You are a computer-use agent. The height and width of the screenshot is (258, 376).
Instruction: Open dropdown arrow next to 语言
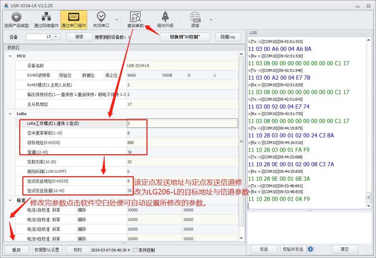(211, 20)
